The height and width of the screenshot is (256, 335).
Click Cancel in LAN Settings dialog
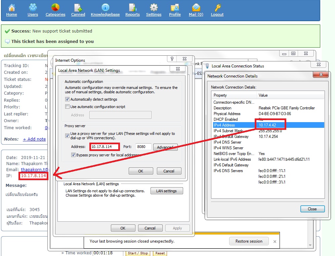coord(169,171)
